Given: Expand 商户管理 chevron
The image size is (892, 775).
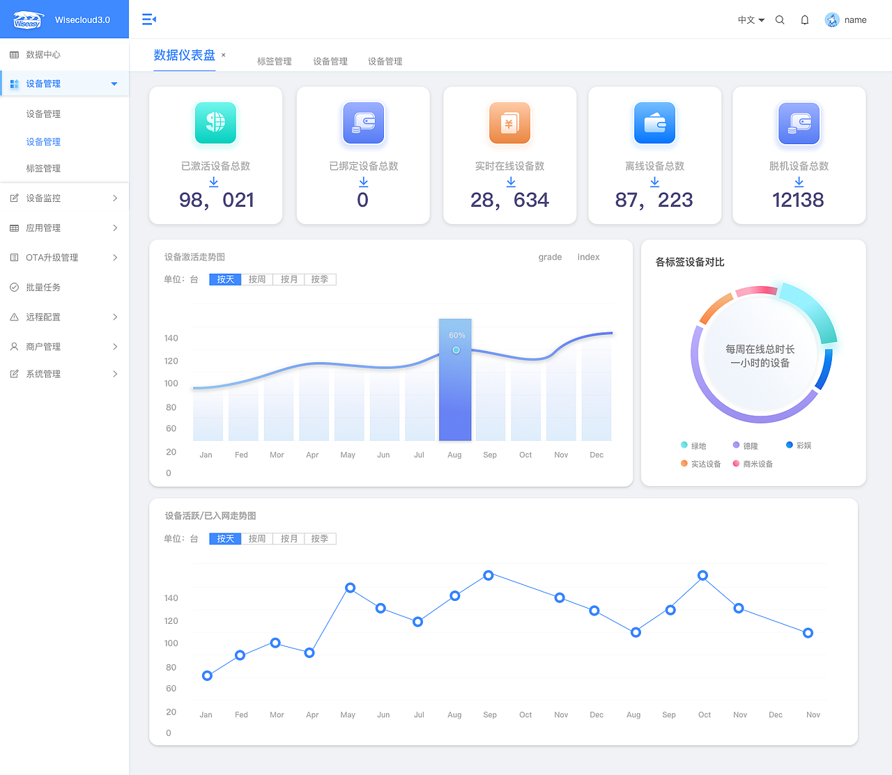Looking at the screenshot, I should pos(115,346).
